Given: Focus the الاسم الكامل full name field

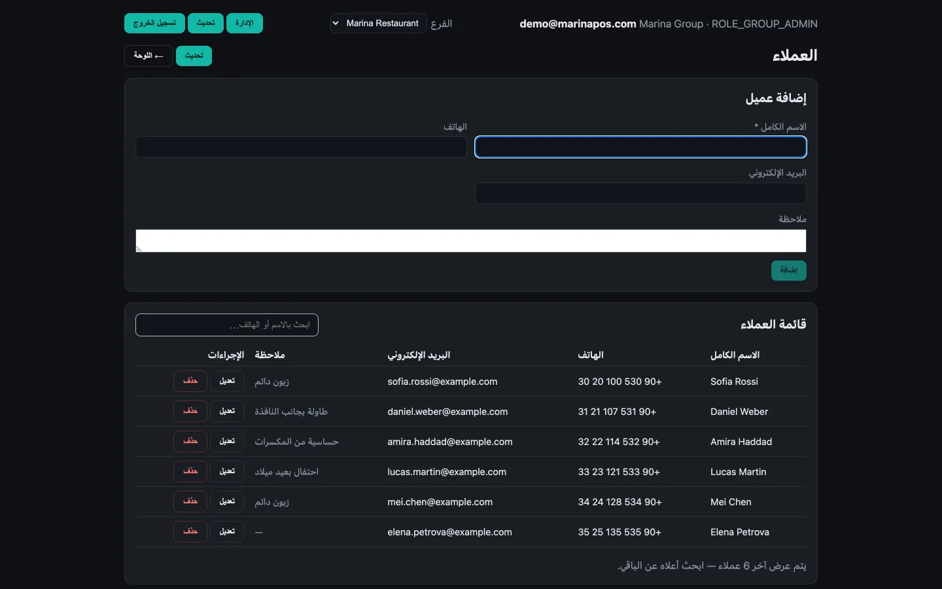Looking at the screenshot, I should [640, 147].
